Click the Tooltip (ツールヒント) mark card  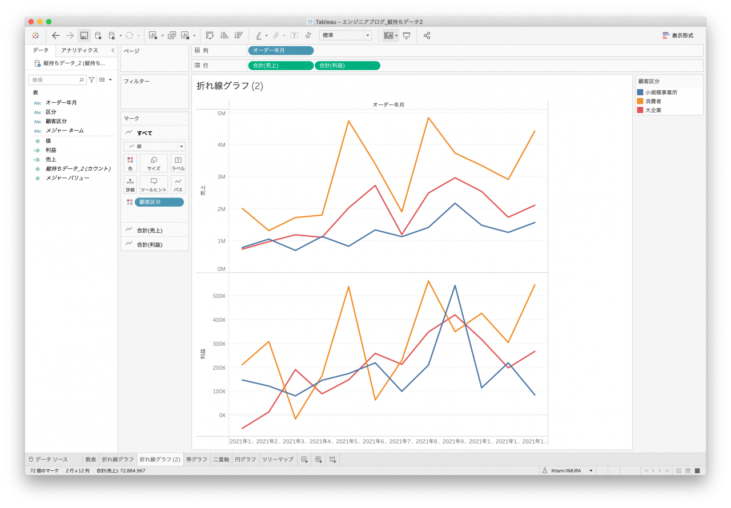154,184
